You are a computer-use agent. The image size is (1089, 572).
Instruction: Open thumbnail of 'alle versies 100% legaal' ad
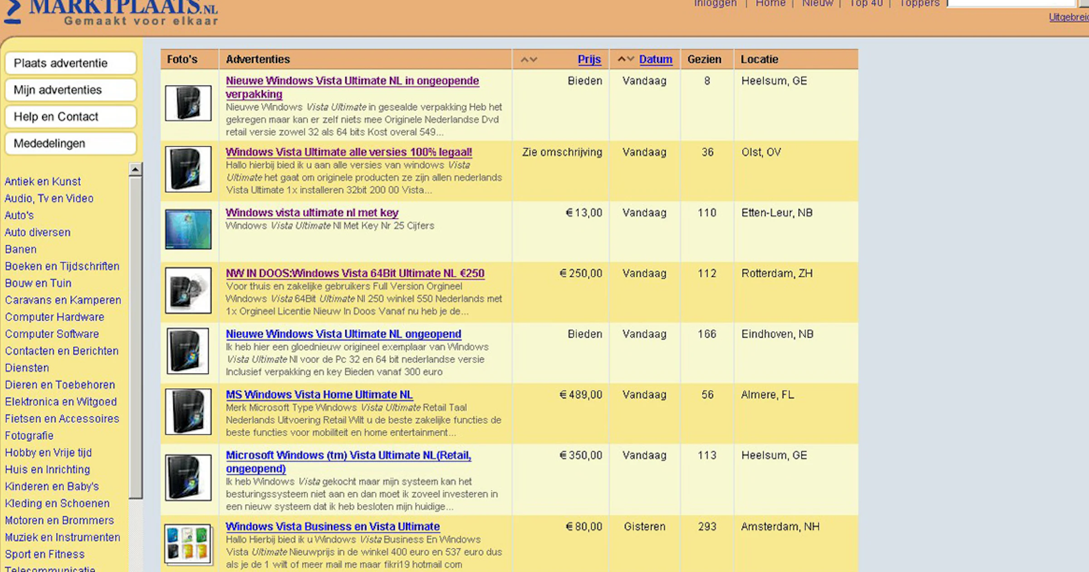click(188, 169)
